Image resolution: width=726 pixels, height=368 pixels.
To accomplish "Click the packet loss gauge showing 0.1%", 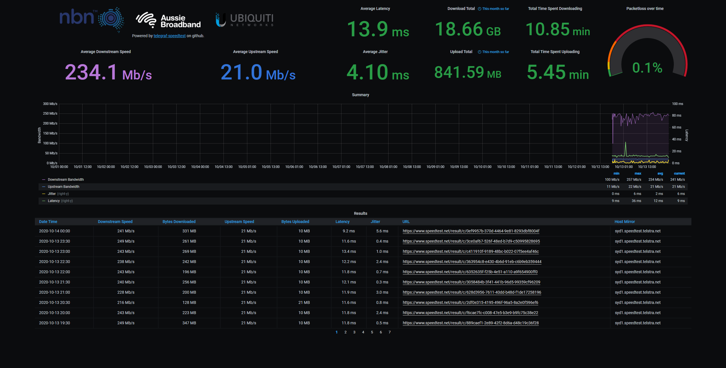I will [x=647, y=51].
